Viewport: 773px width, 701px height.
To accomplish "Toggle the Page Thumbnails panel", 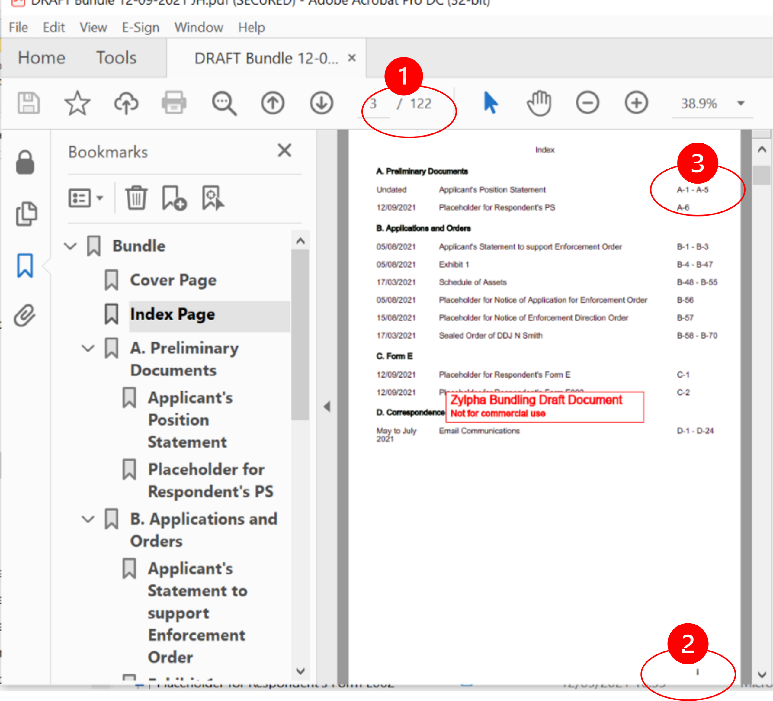I will tap(26, 214).
